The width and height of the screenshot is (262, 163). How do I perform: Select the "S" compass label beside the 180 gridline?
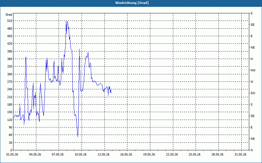coord(252,105)
